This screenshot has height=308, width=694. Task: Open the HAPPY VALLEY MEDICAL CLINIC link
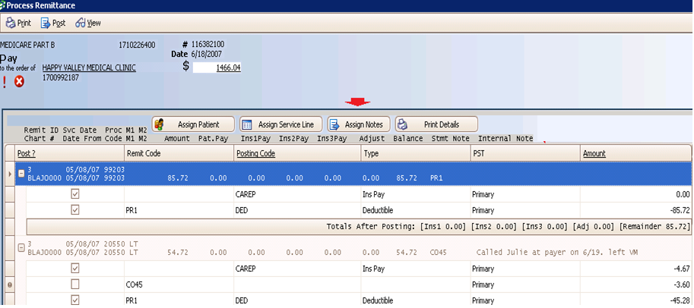[x=89, y=68]
